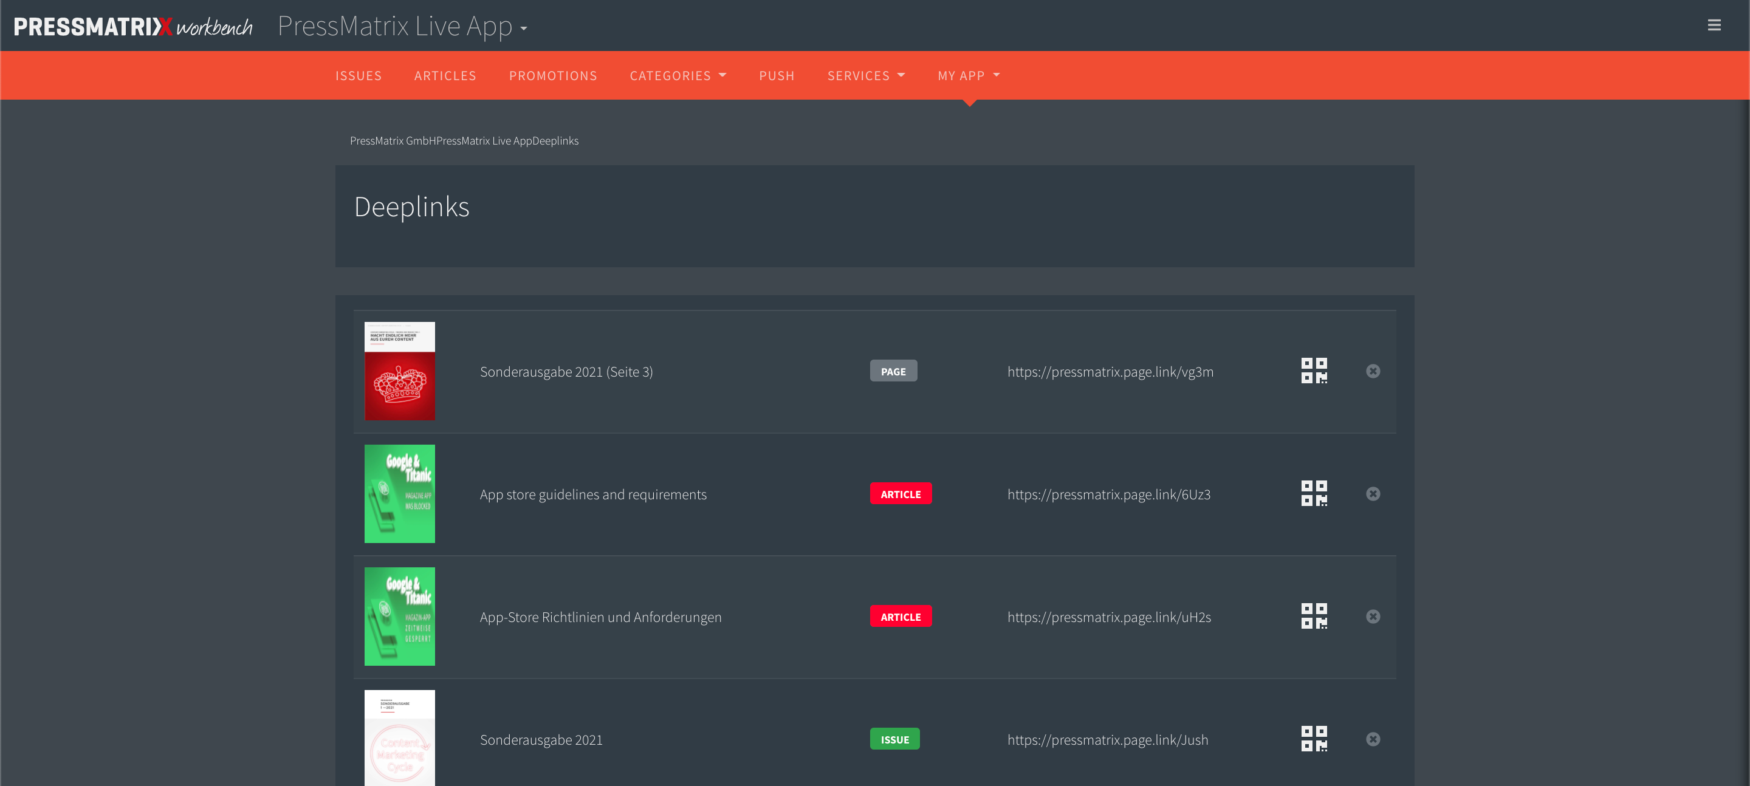Click the Deeplinks breadcrumb
This screenshot has height=786, width=1750.
click(556, 141)
